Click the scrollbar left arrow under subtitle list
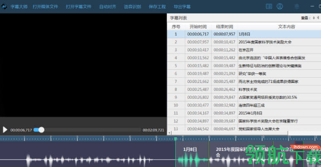This screenshot has height=167, width=321. tap(169, 133)
